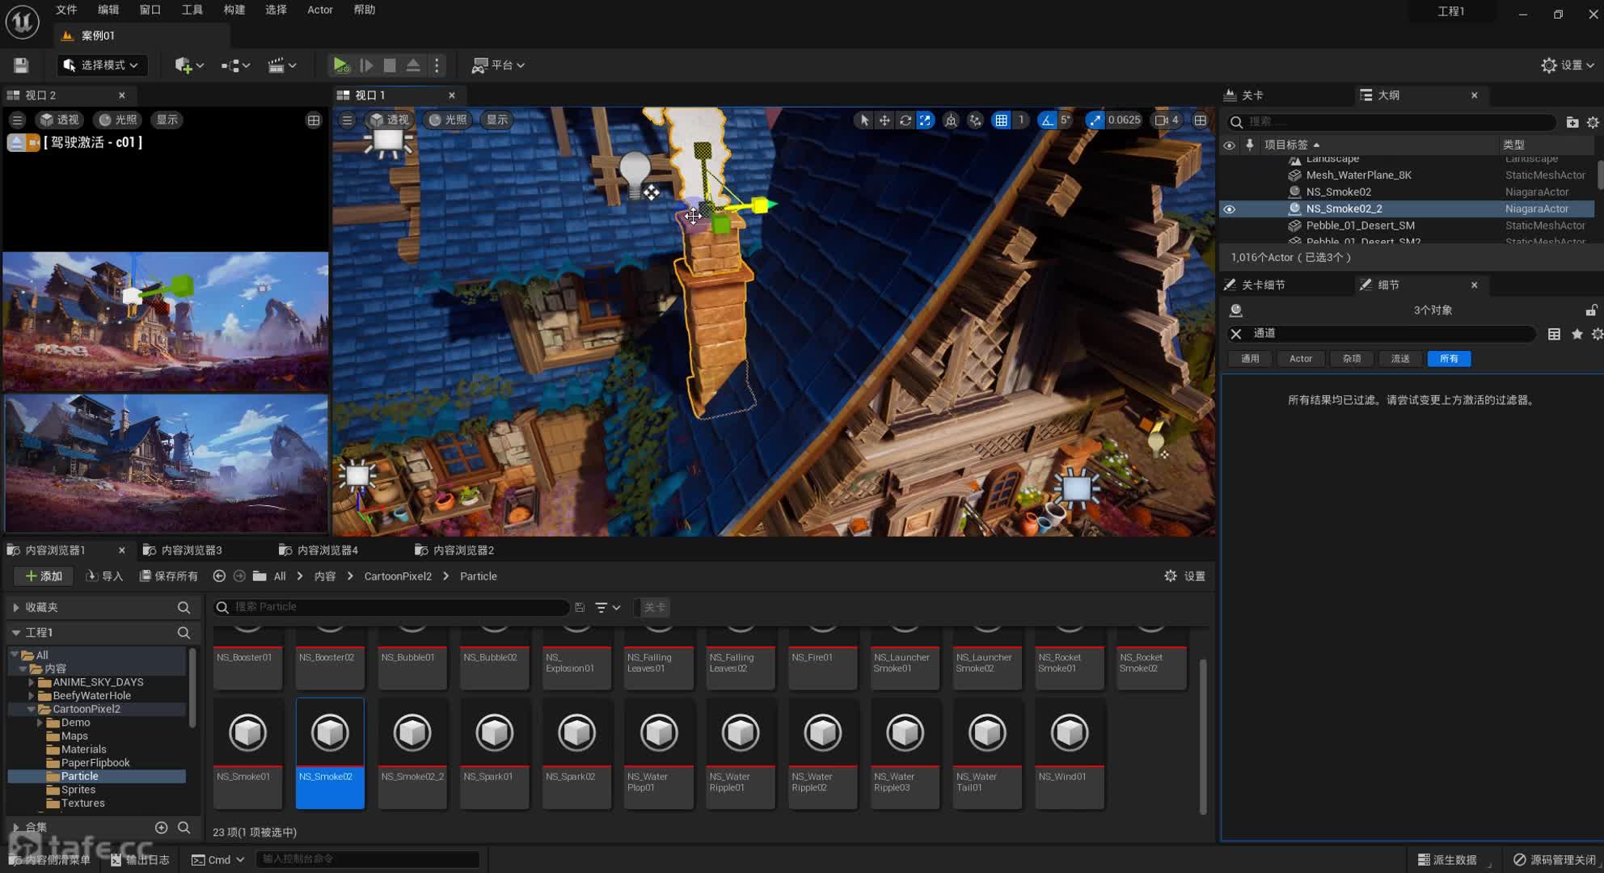Image resolution: width=1604 pixels, height=873 pixels.
Task: Open the 显示 show flags menu in viewport 1
Action: point(497,120)
